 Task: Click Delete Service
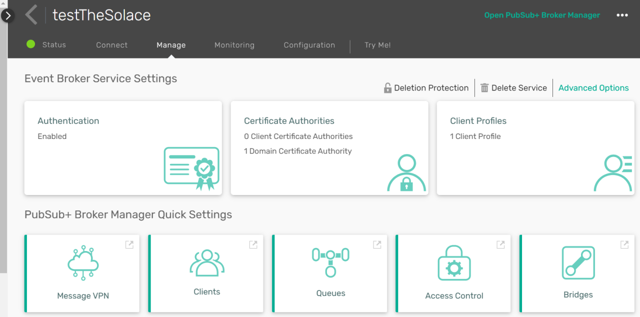tap(519, 88)
